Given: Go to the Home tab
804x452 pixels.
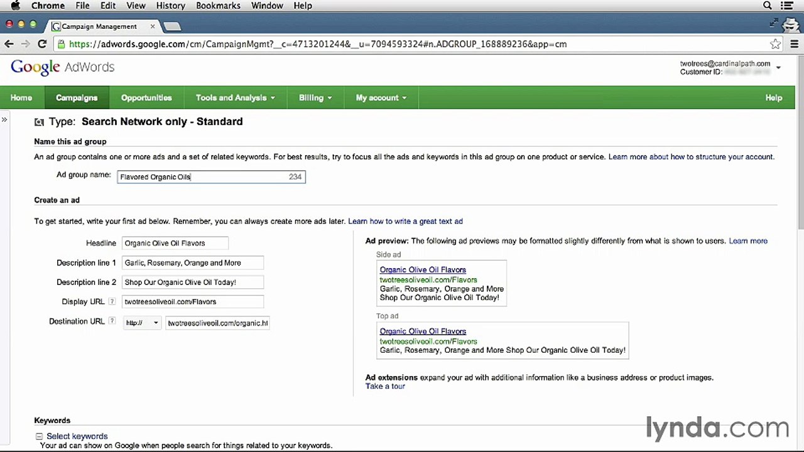Looking at the screenshot, I should [x=21, y=98].
